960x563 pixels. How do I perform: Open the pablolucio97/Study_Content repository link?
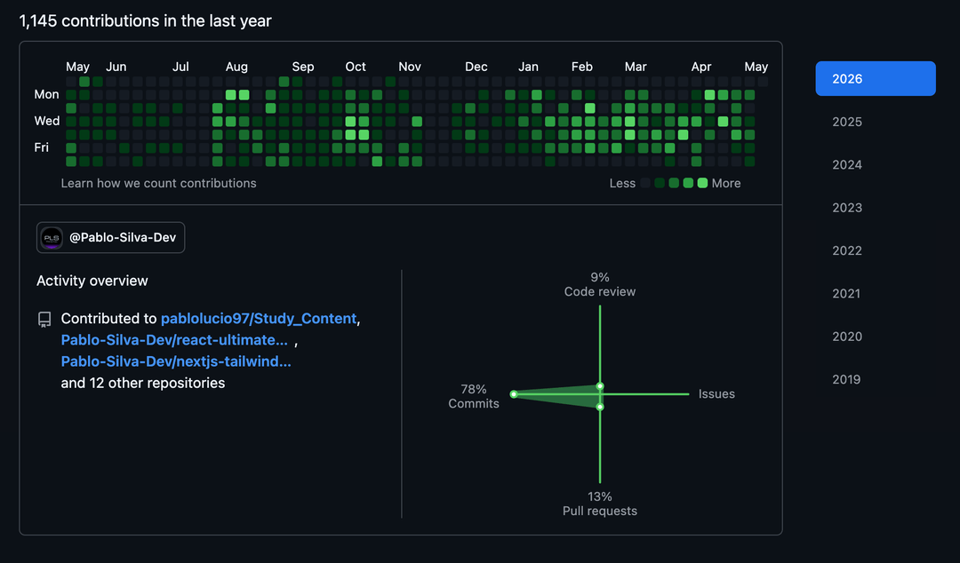(259, 318)
